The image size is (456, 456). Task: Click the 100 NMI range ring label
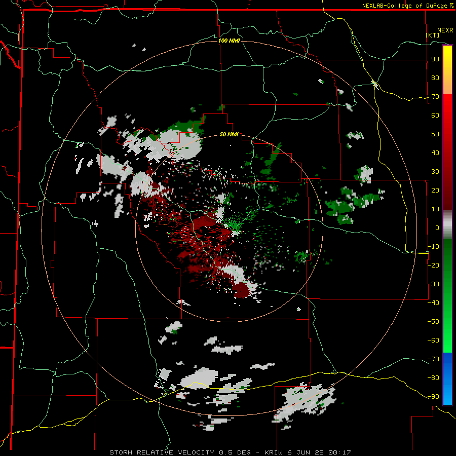click(229, 41)
